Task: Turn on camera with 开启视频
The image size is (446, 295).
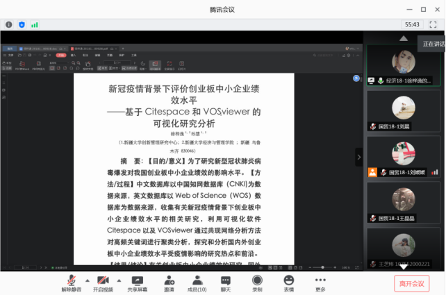Action: (103, 283)
